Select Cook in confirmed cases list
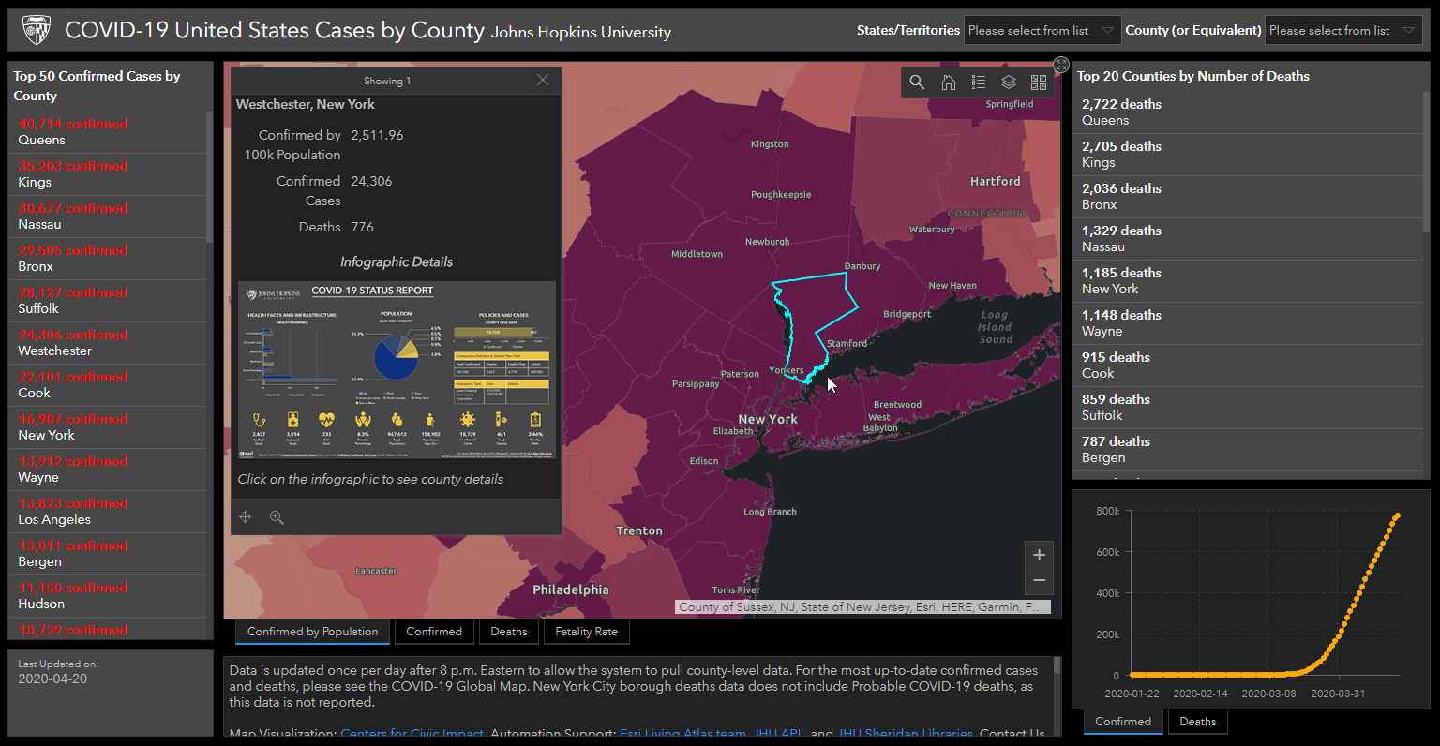The height and width of the screenshot is (746, 1440). [107, 385]
